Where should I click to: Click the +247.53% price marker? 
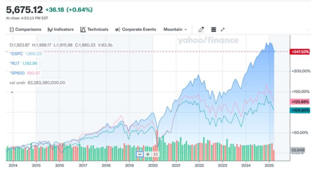(300, 52)
